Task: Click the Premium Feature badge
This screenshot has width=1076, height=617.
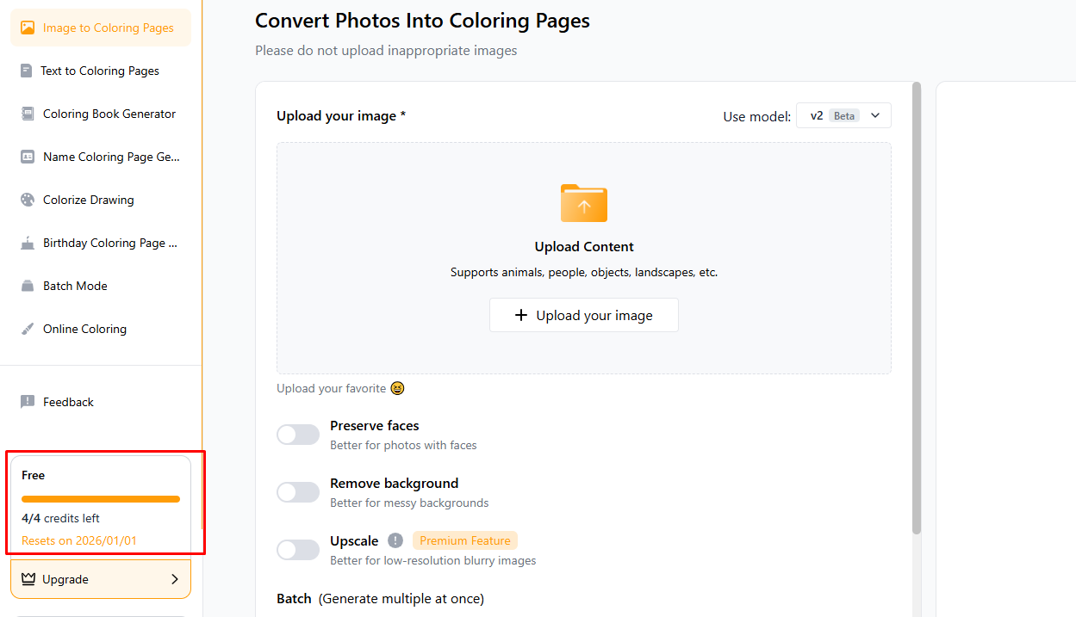Action: coord(465,540)
